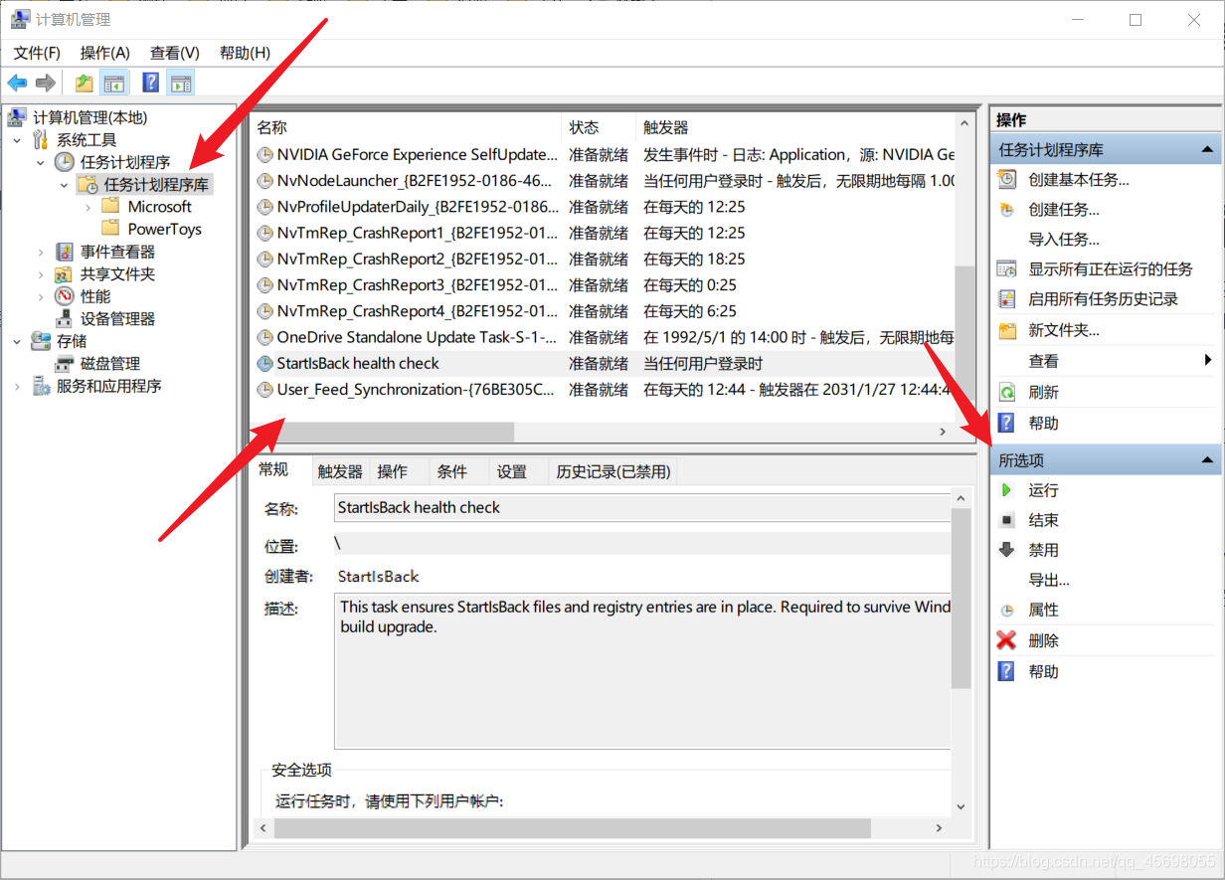Click the 新文件夹 folder icon
This screenshot has height=880, width=1225.
pyautogui.click(x=1007, y=330)
